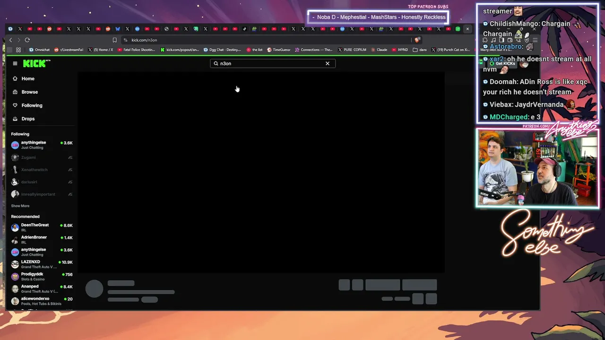Close the active browser tab

point(467,29)
